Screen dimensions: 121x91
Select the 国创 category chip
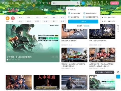coord(29,18)
